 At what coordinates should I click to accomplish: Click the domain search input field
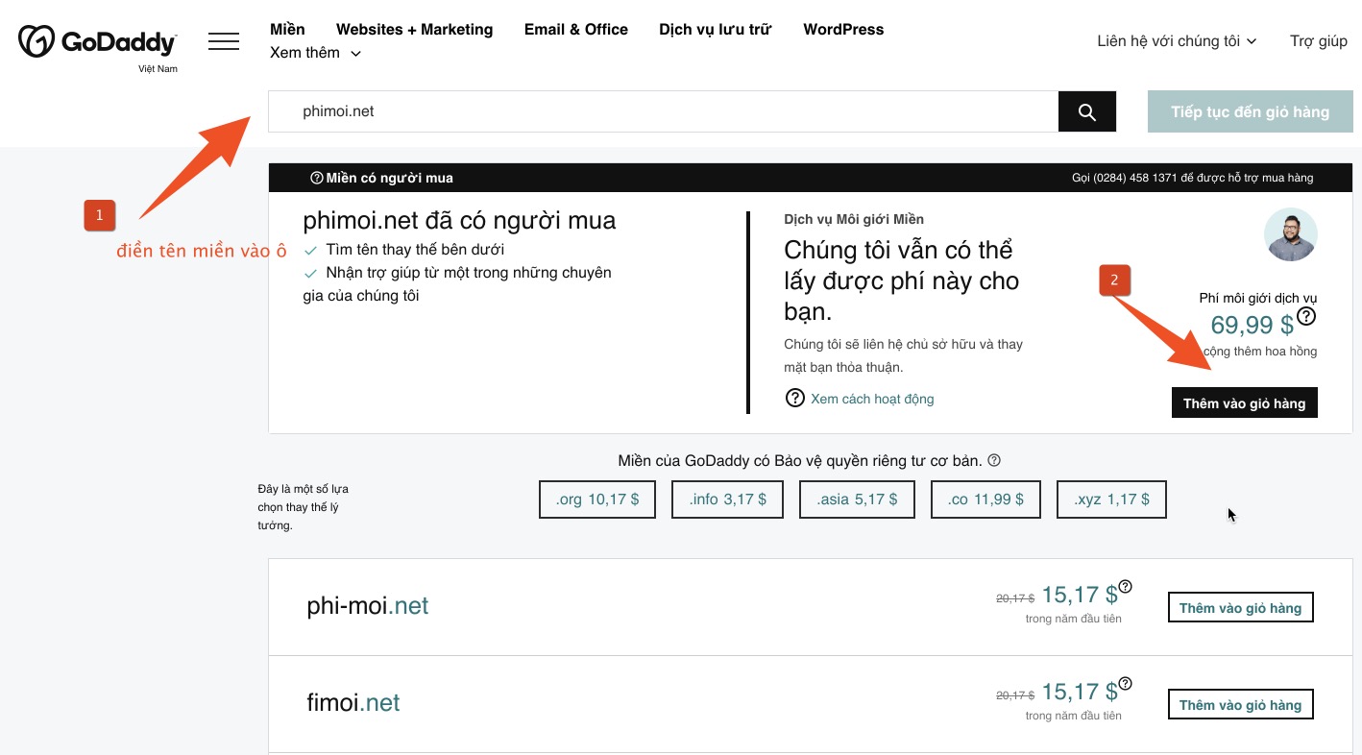663,112
